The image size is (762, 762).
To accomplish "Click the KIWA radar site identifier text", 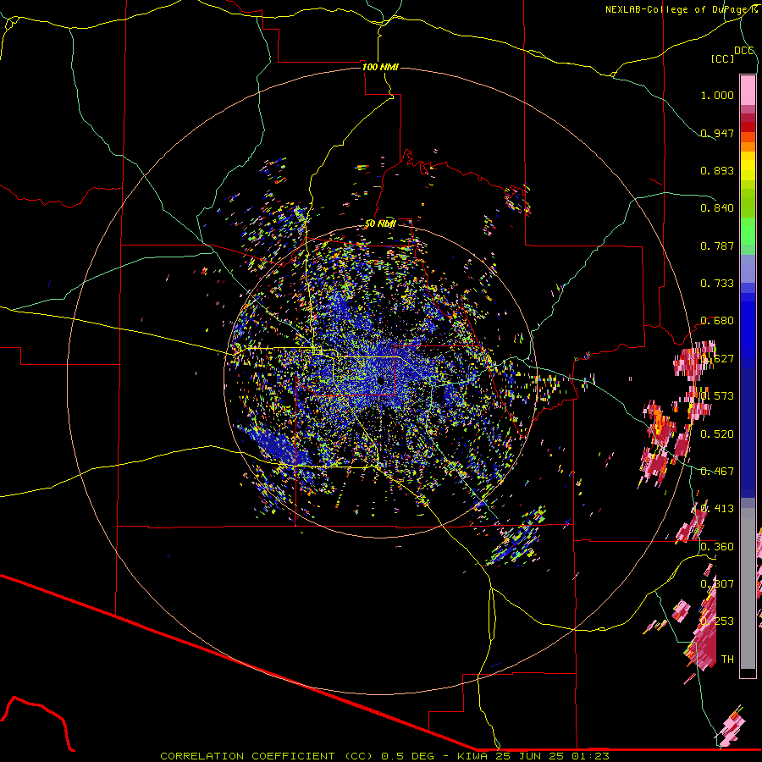I will coord(472,756).
